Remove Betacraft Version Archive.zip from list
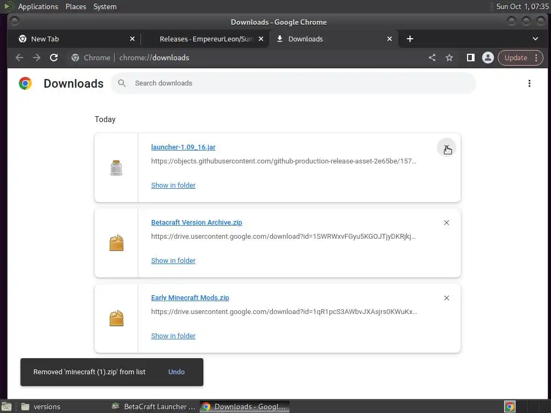551x413 pixels. pos(446,223)
